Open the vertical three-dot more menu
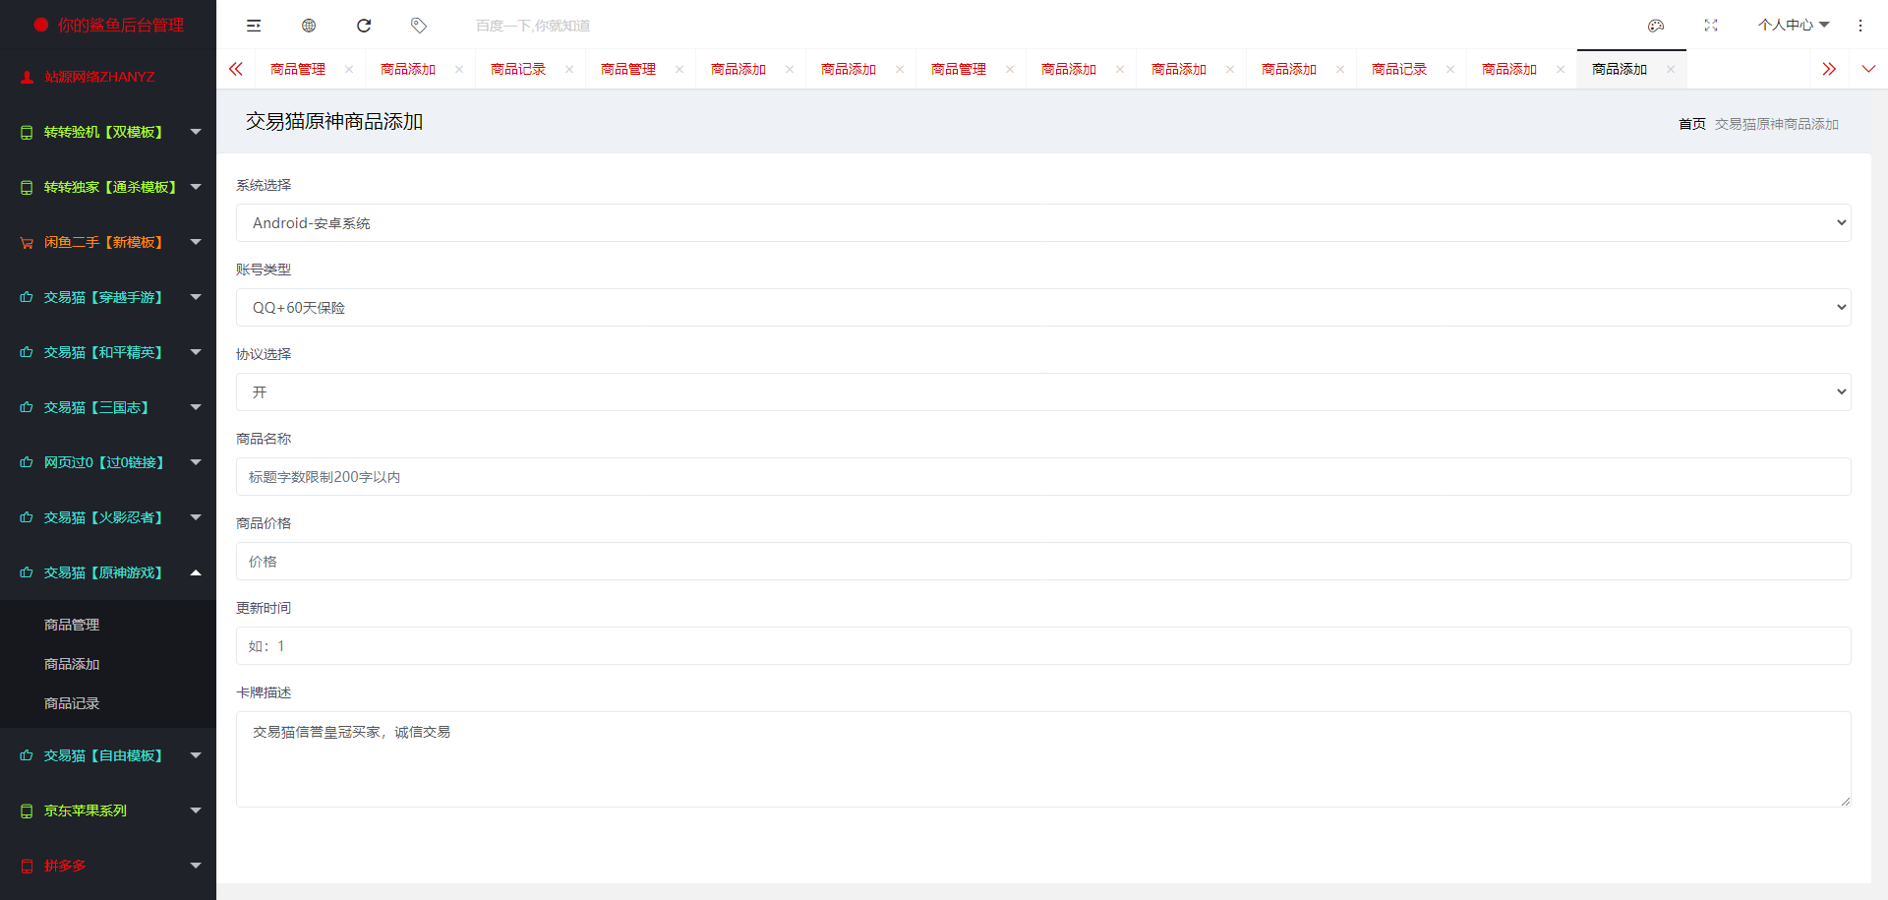Screen dimensions: 1888x900 (1860, 26)
